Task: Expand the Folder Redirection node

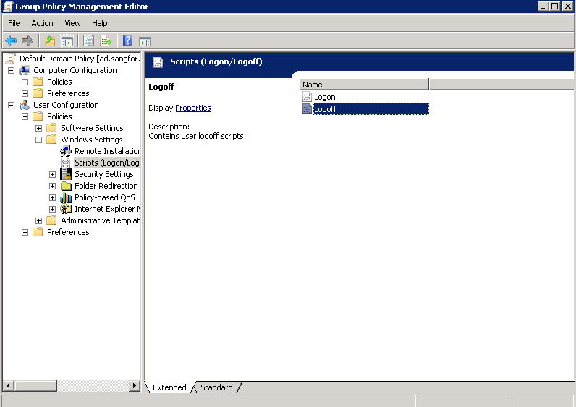Action: (52, 186)
